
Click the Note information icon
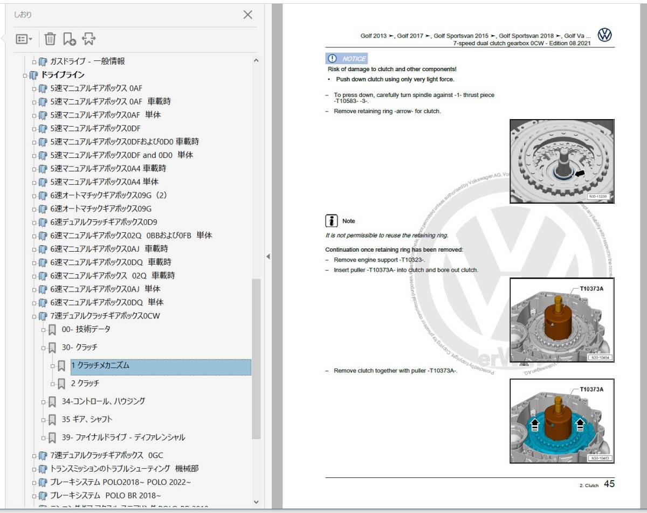(x=331, y=221)
